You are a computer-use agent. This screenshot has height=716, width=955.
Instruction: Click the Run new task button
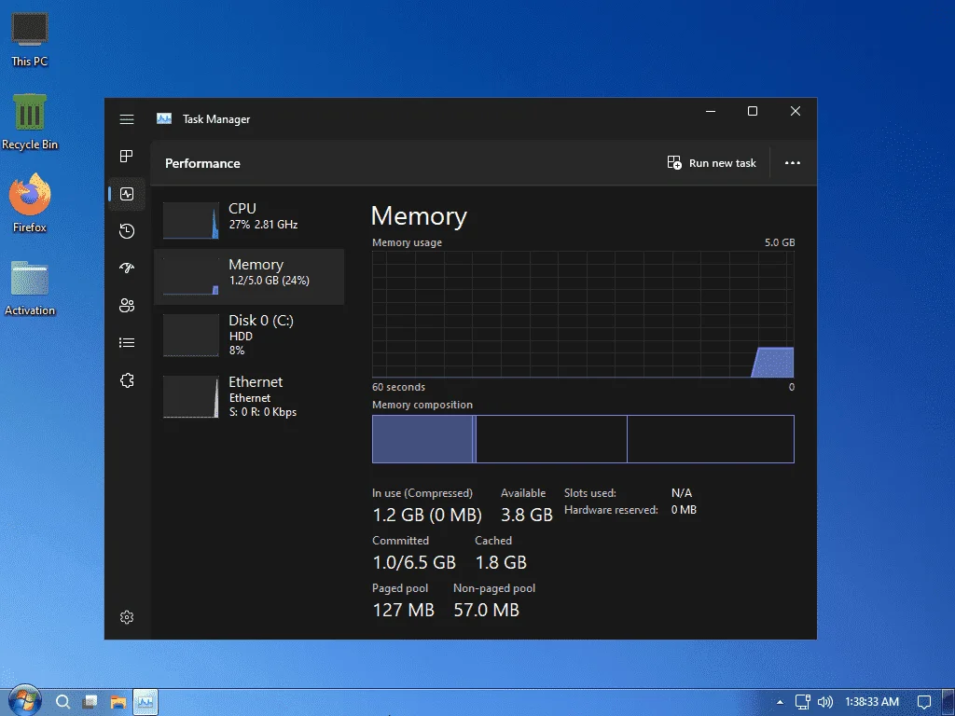(712, 163)
